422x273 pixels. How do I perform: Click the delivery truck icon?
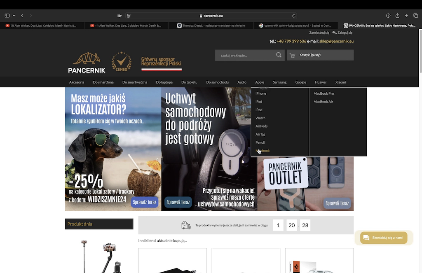coord(186,225)
